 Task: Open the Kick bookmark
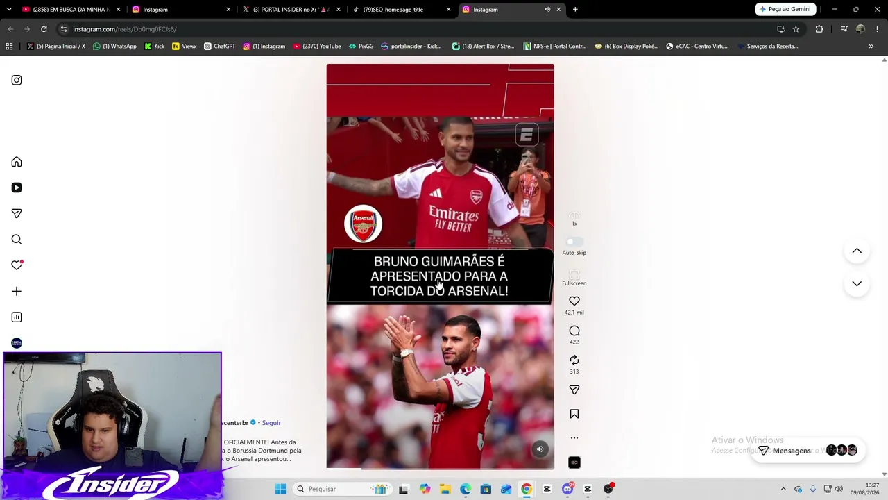pos(155,47)
